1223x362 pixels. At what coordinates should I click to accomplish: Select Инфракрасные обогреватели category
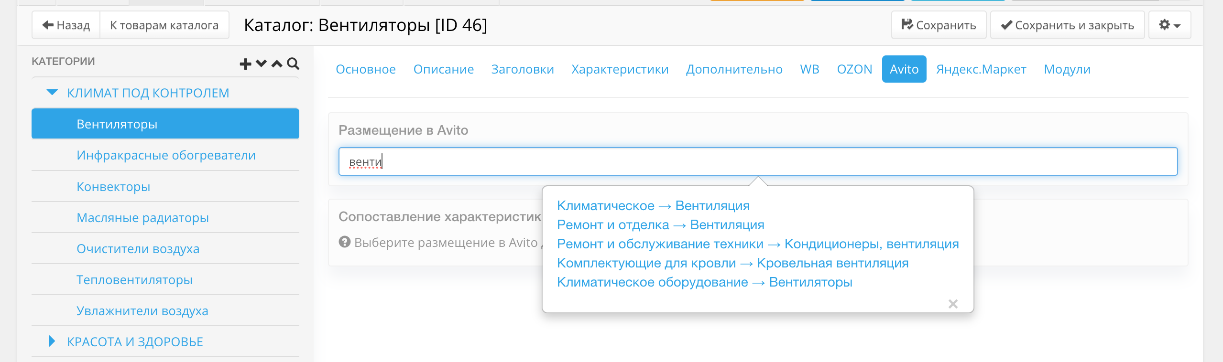[x=165, y=155]
